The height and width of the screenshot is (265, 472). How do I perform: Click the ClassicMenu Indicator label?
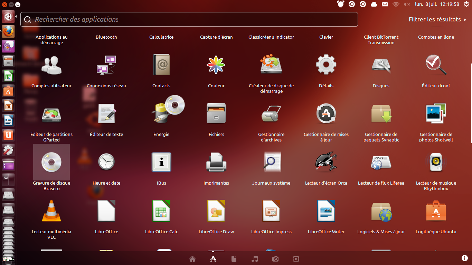coord(271,37)
